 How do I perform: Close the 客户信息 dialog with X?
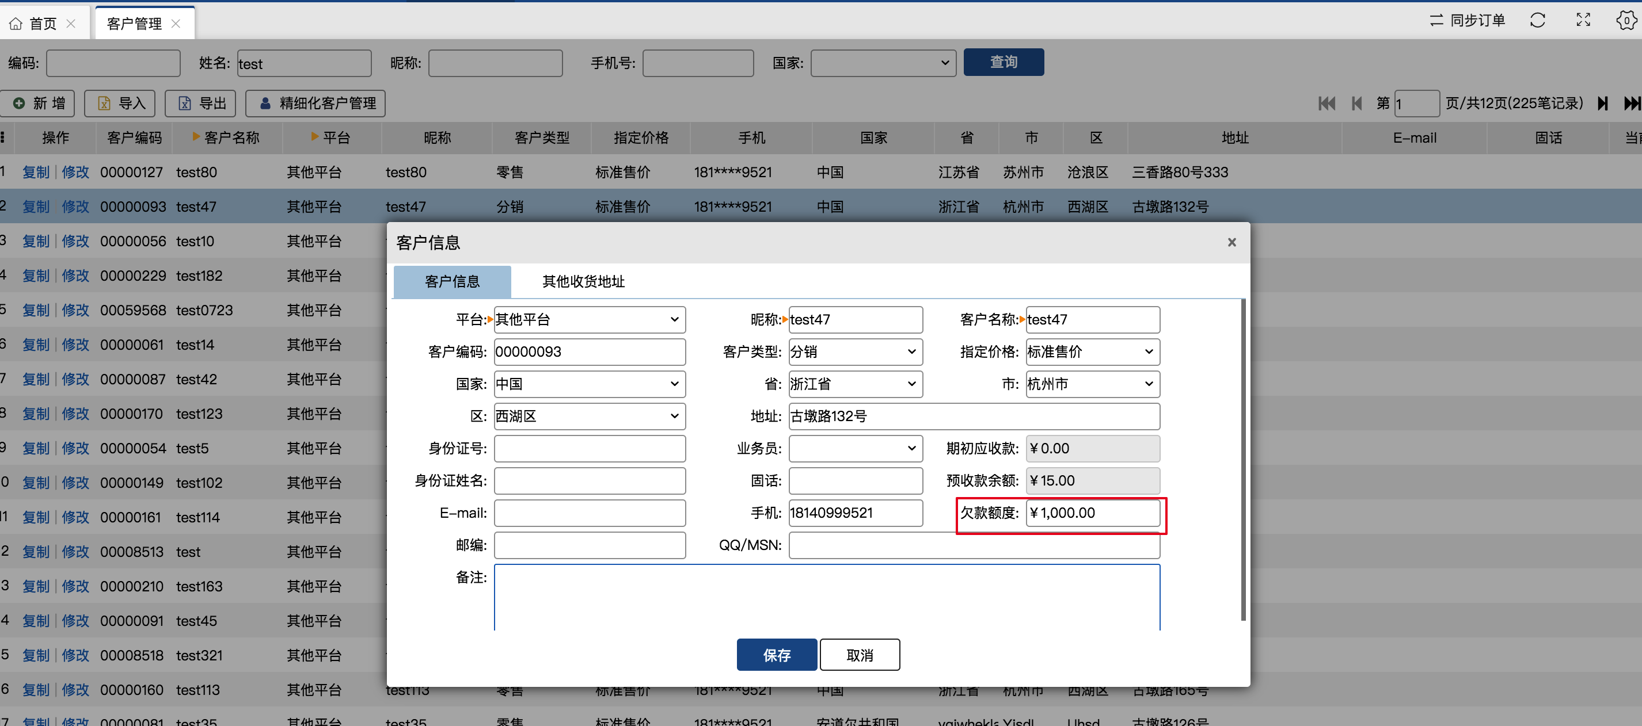pos(1232,242)
